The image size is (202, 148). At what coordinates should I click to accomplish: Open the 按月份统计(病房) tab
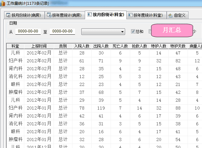[x=24, y=15]
